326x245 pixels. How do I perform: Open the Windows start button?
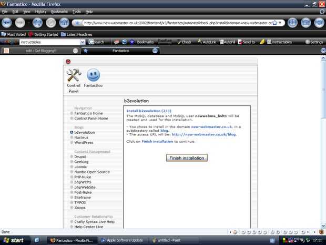point(13,240)
